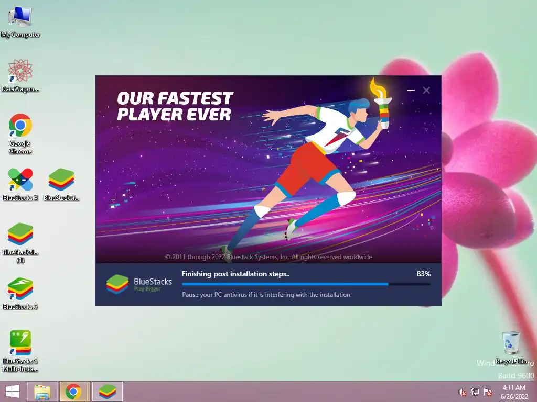
Task: Click the network tray icon
Action: (x=475, y=392)
